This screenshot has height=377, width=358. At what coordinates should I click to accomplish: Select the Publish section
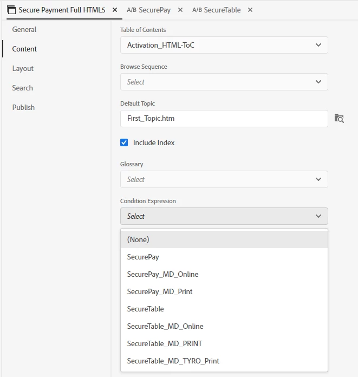pyautogui.click(x=23, y=107)
